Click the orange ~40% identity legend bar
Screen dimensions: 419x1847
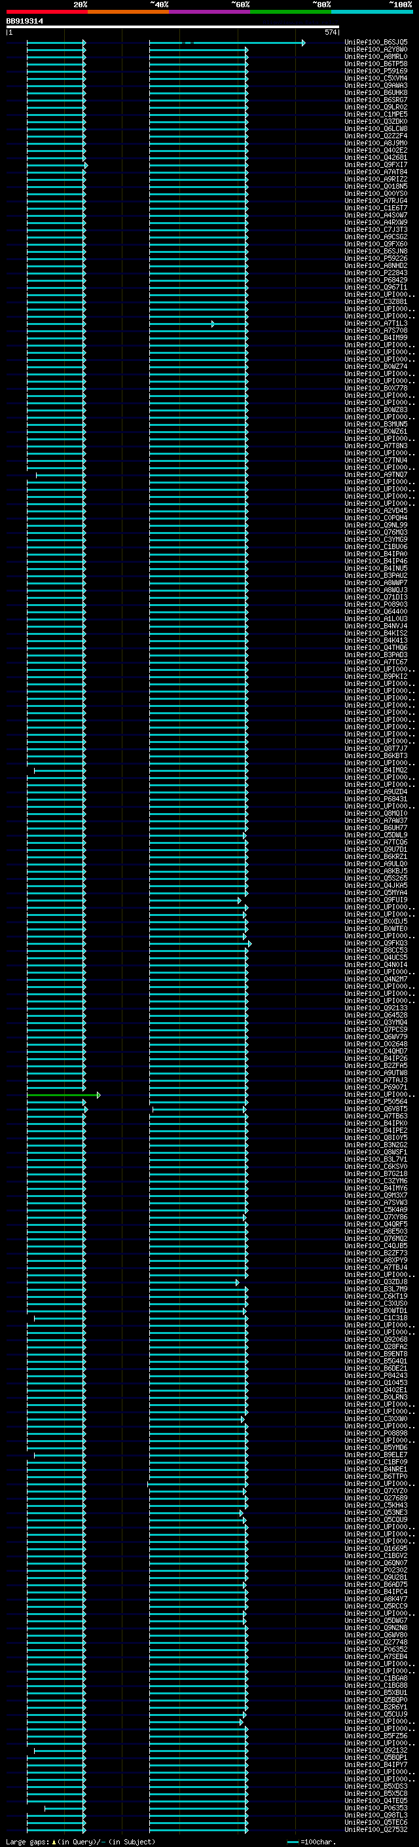[x=128, y=12]
